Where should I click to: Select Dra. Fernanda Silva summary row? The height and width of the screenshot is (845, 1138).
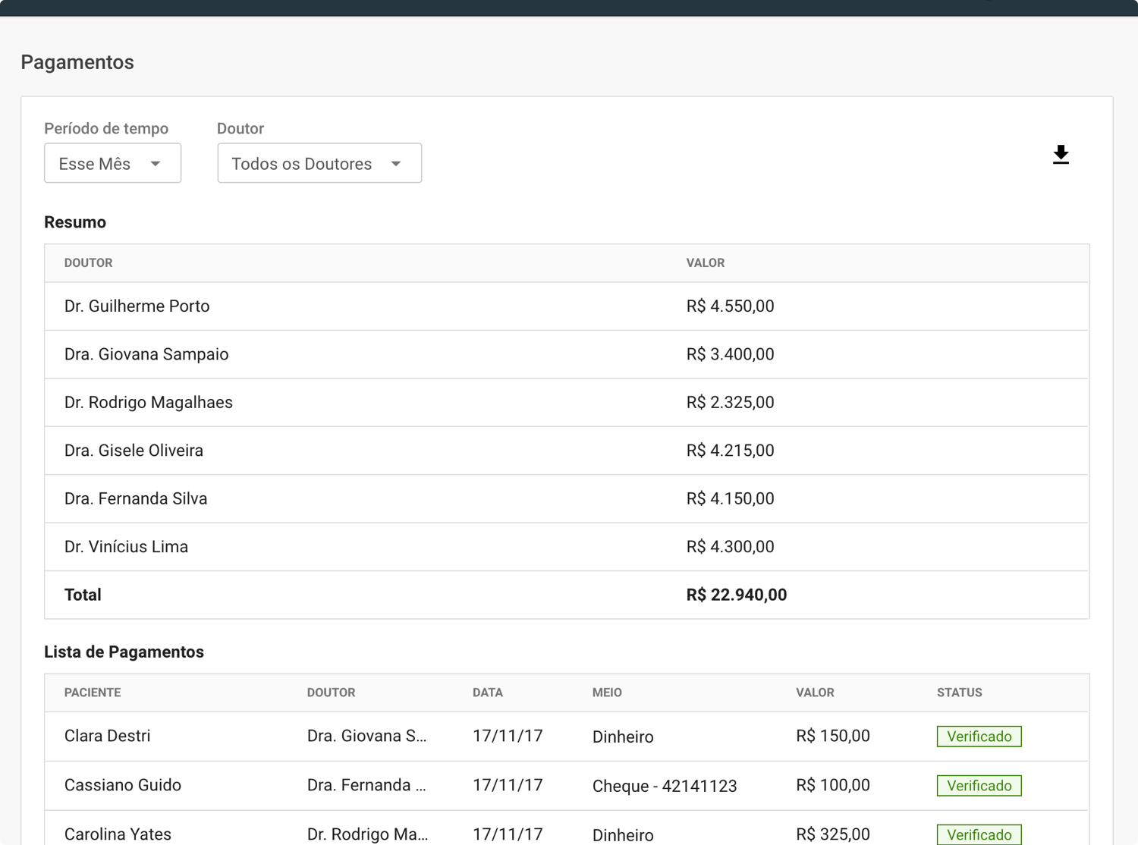(567, 499)
